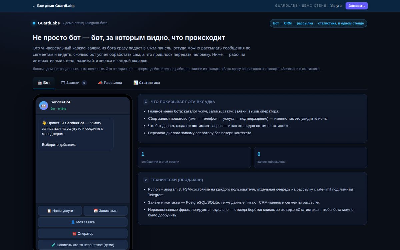Click the заявок оформлено counter
This screenshot has height=250, width=400.
pos(310,157)
